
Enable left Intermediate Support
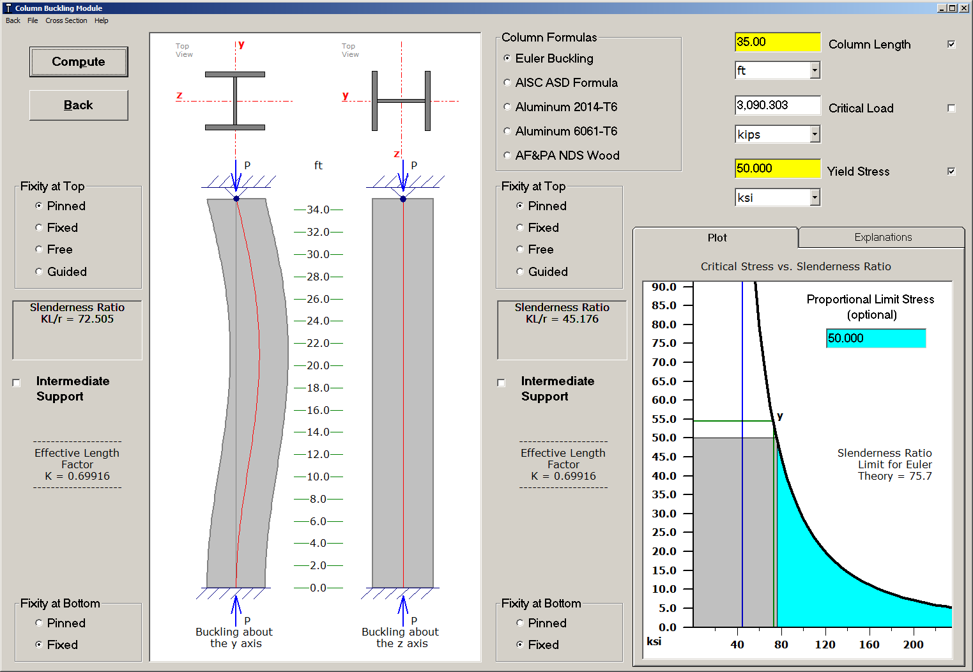point(16,382)
